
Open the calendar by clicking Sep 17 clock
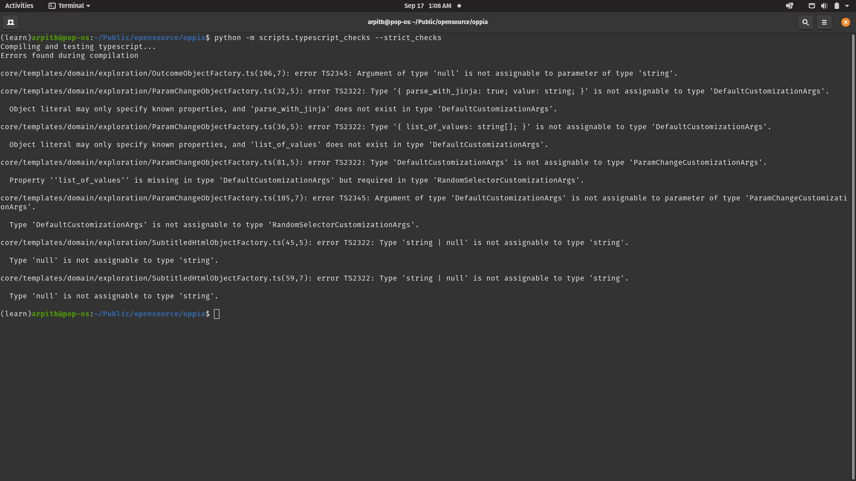(427, 6)
